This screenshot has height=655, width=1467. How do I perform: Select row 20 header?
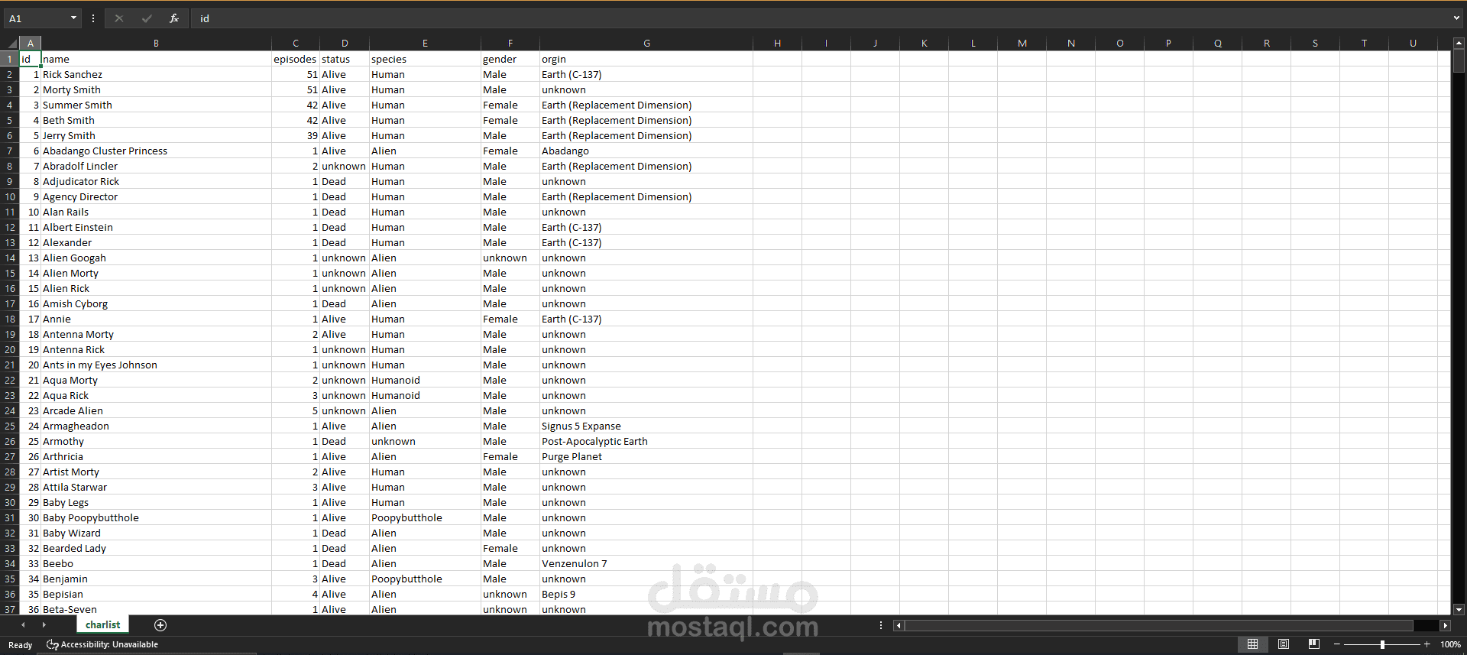point(10,349)
